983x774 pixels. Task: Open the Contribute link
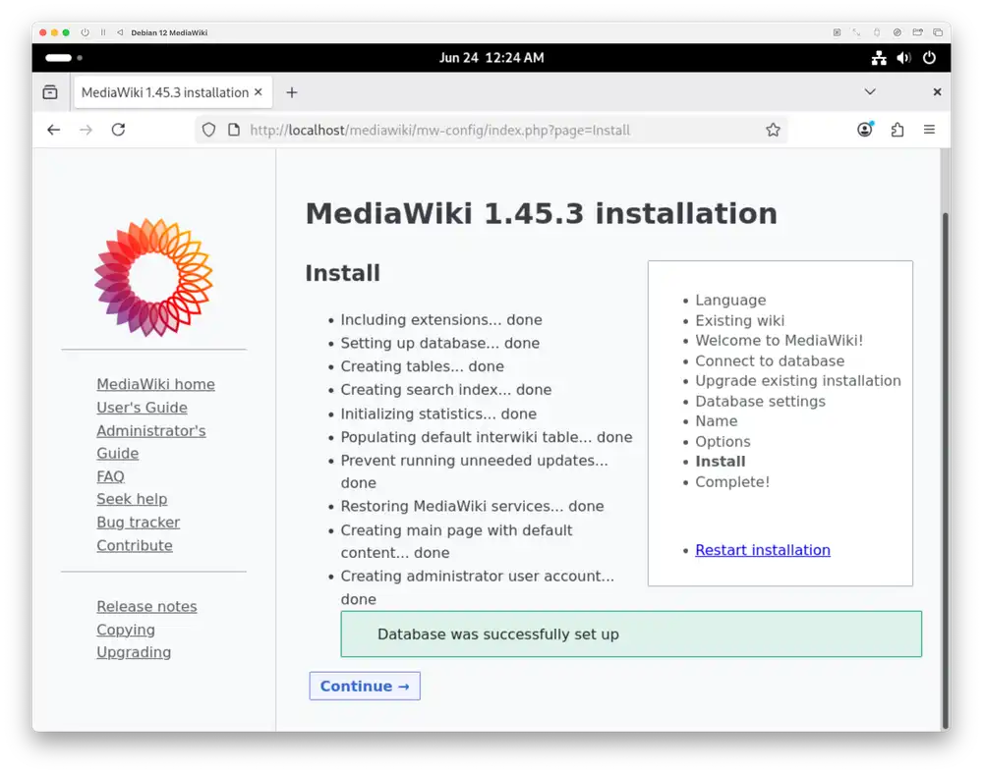click(134, 545)
